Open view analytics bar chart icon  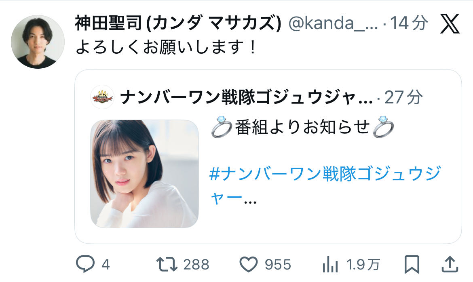coord(330,265)
